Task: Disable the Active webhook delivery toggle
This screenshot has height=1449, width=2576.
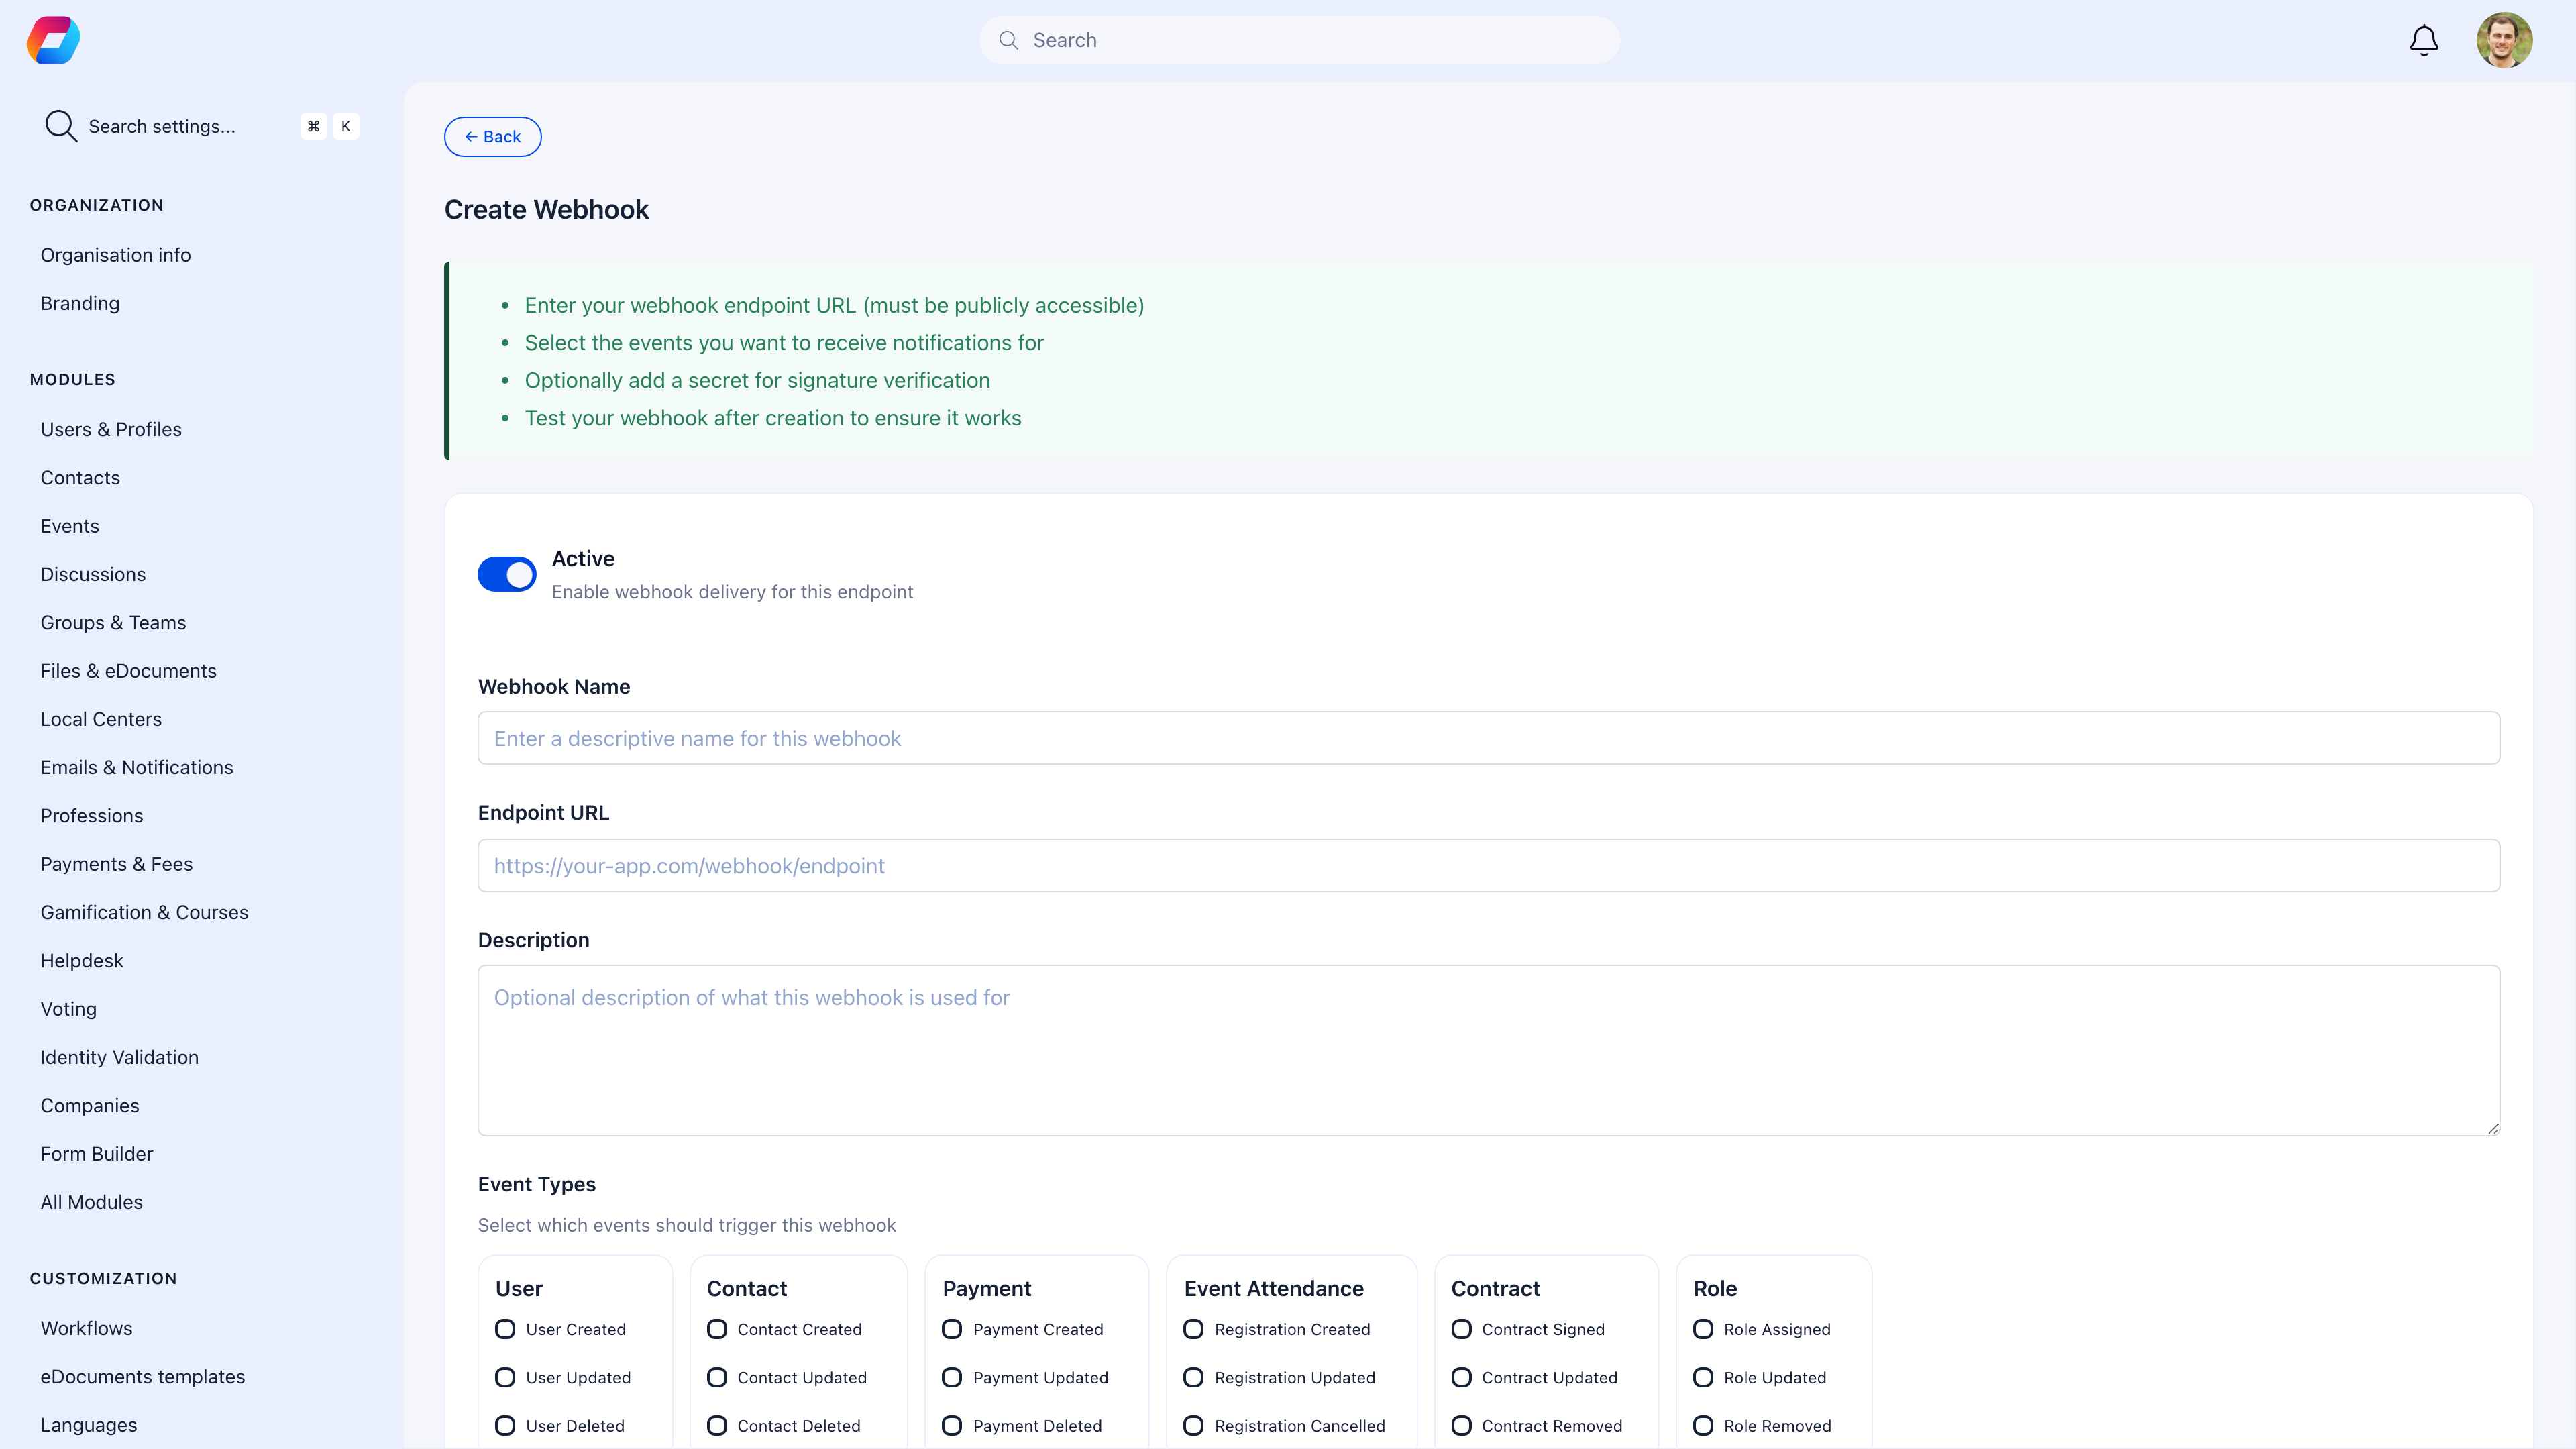Action: pos(507,574)
